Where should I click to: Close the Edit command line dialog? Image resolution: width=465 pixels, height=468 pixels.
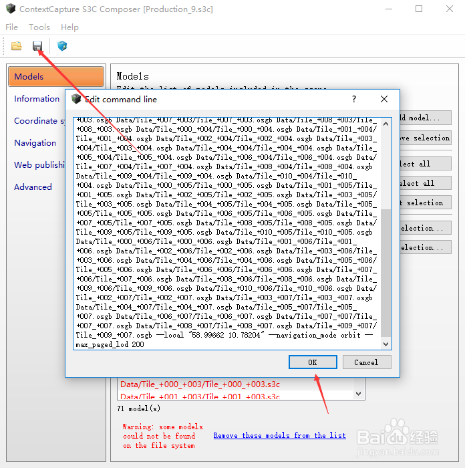[x=384, y=99]
